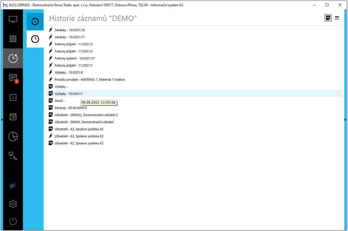Expand the left panel edge arrow
Image resolution: width=348 pixels, height=231 pixels.
pos(2,120)
